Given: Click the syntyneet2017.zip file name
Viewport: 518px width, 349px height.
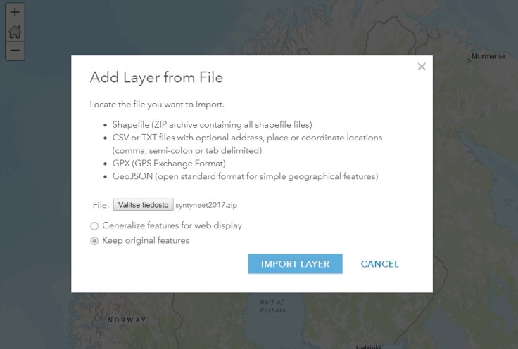Looking at the screenshot, I should pos(203,205).
